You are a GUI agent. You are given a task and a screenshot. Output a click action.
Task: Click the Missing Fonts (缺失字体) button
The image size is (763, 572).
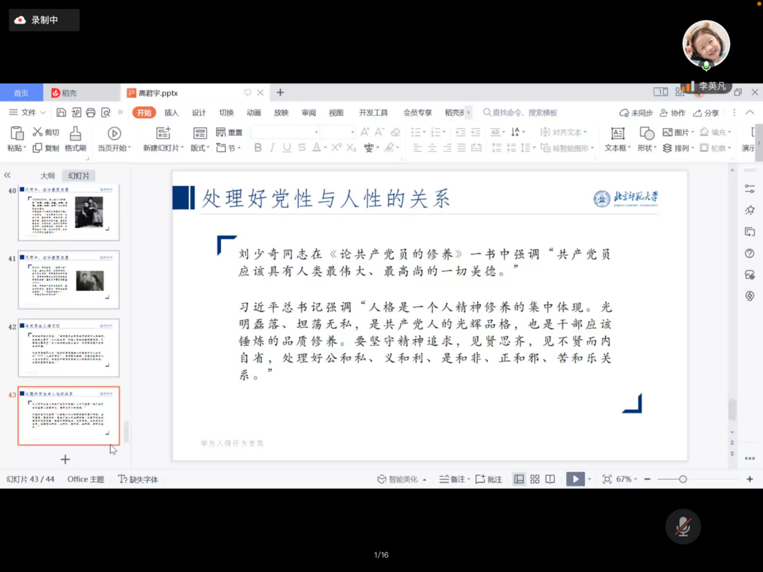[138, 479]
